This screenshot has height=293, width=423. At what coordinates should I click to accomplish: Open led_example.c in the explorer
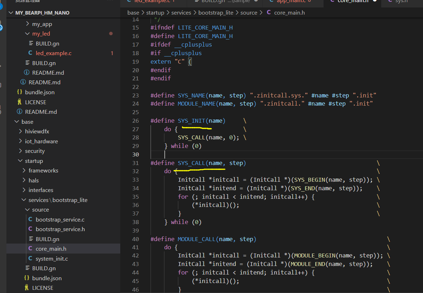point(53,53)
